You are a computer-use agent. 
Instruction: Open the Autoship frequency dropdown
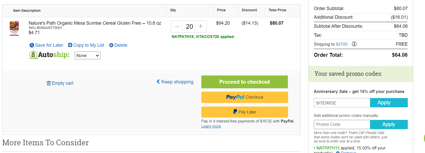[88, 55]
